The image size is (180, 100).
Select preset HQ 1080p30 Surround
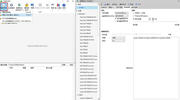pyautogui.click(x=87, y=63)
